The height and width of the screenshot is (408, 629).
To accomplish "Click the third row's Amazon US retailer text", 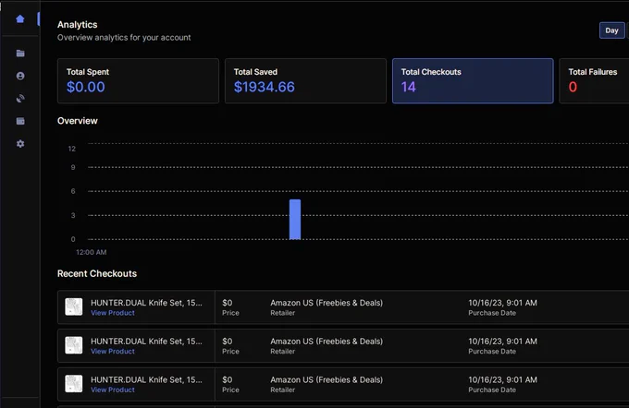I will click(327, 379).
